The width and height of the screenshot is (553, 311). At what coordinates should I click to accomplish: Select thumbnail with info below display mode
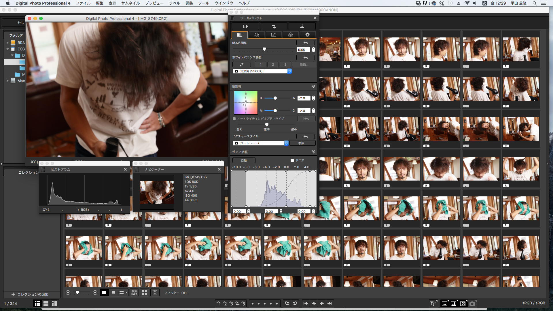click(113, 293)
